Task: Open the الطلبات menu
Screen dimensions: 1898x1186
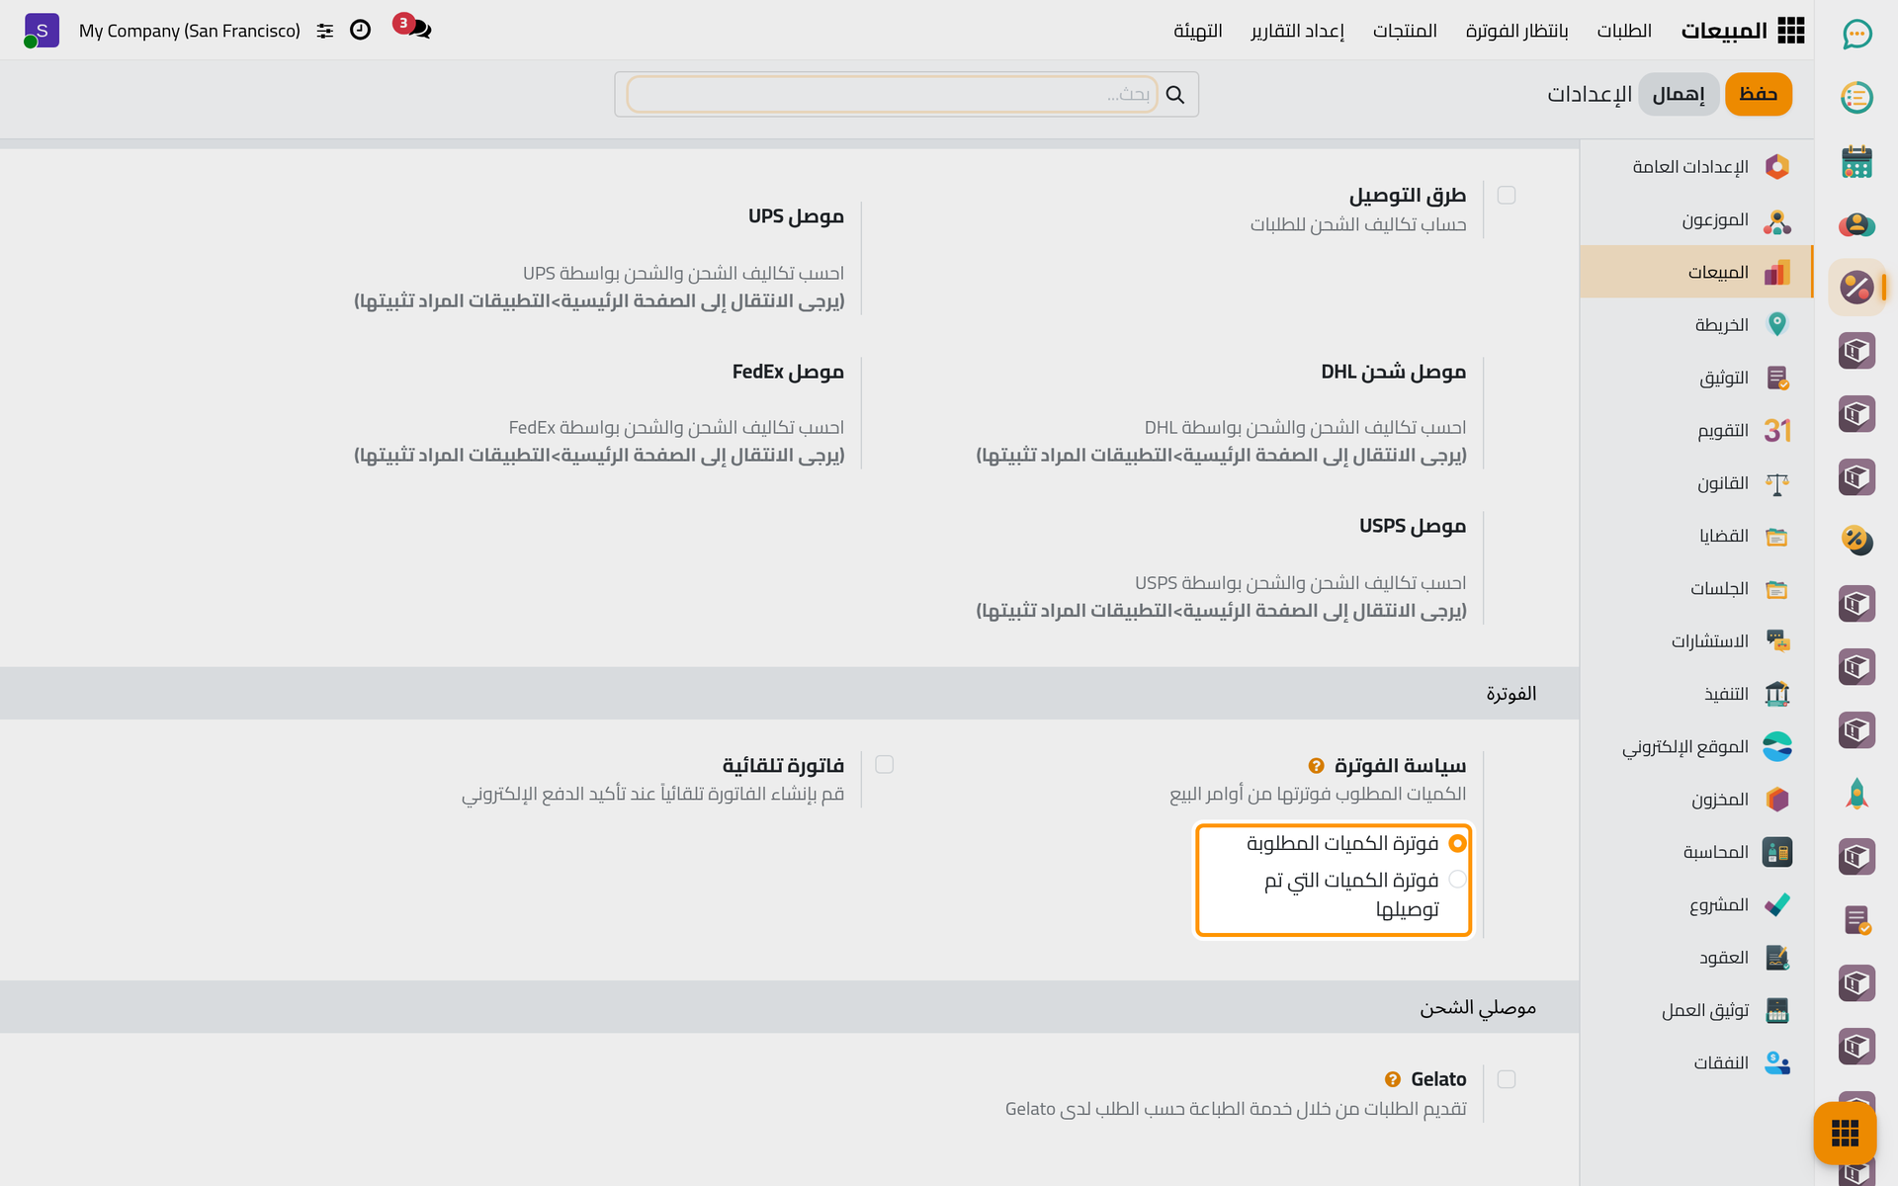Action: click(1624, 31)
